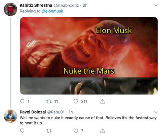Open Kshitiz Shrestha's profile name
The width and height of the screenshot is (162, 136).
click(36, 5)
